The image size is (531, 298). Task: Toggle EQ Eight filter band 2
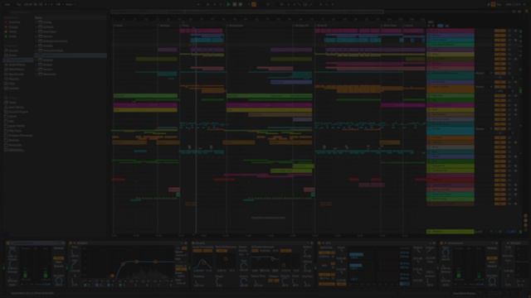97,285
